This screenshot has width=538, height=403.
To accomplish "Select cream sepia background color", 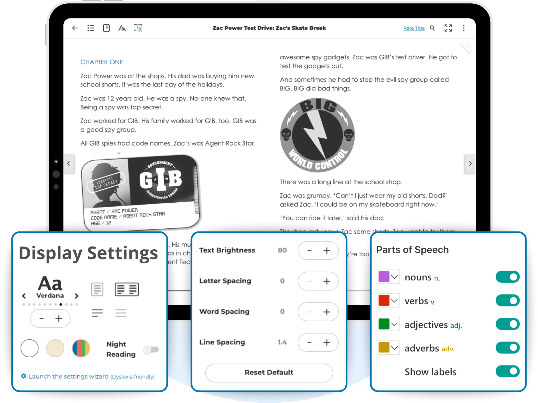I will 55,348.
